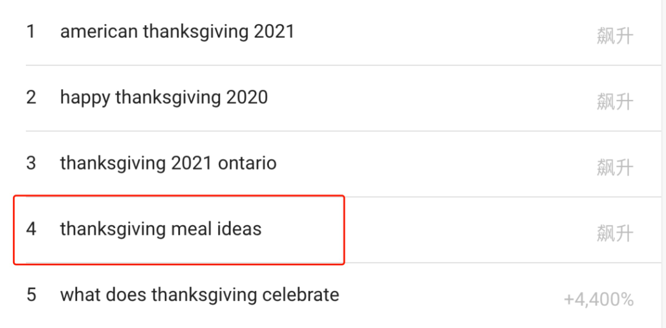Open the "thanksgiving meal ideas" query
This screenshot has height=328, width=666.
[x=160, y=229]
